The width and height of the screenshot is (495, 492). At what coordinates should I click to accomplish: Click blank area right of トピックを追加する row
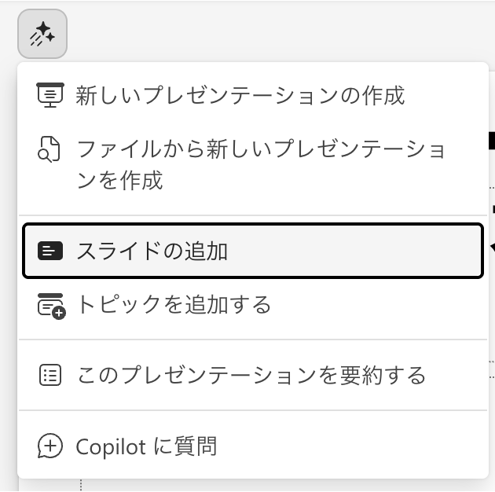(x=377, y=305)
